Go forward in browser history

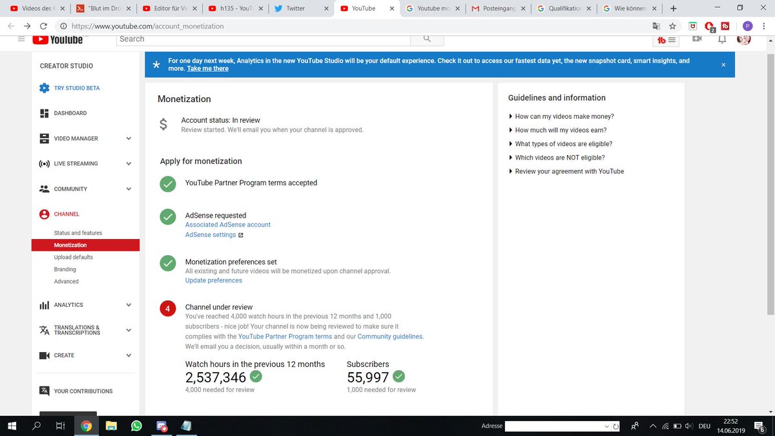point(27,26)
